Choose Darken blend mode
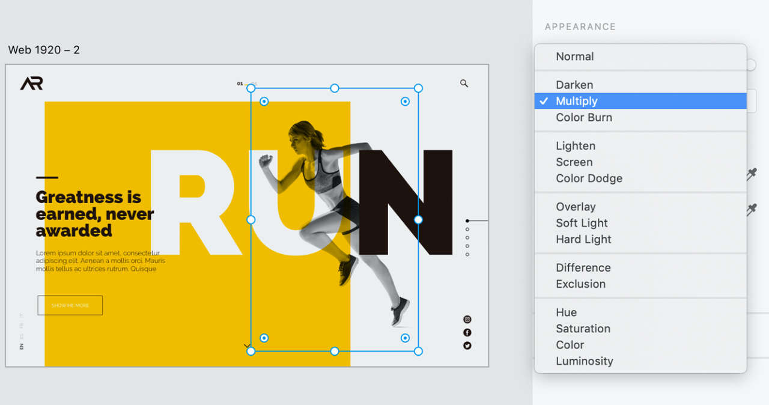The image size is (769, 405). [x=574, y=85]
